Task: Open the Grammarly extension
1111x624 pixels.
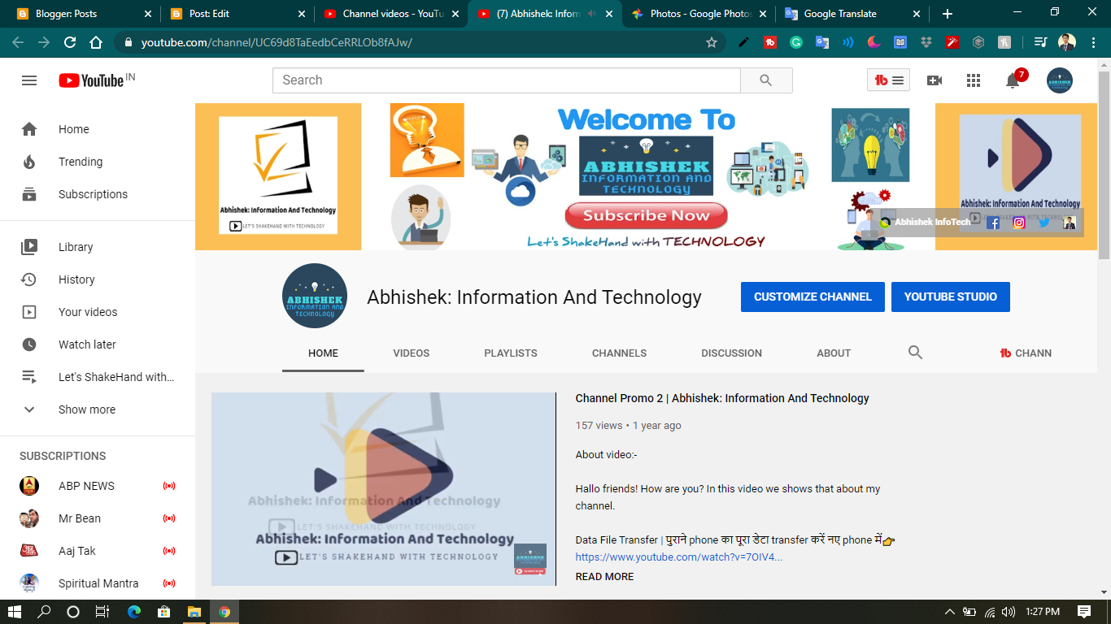Action: [x=796, y=42]
